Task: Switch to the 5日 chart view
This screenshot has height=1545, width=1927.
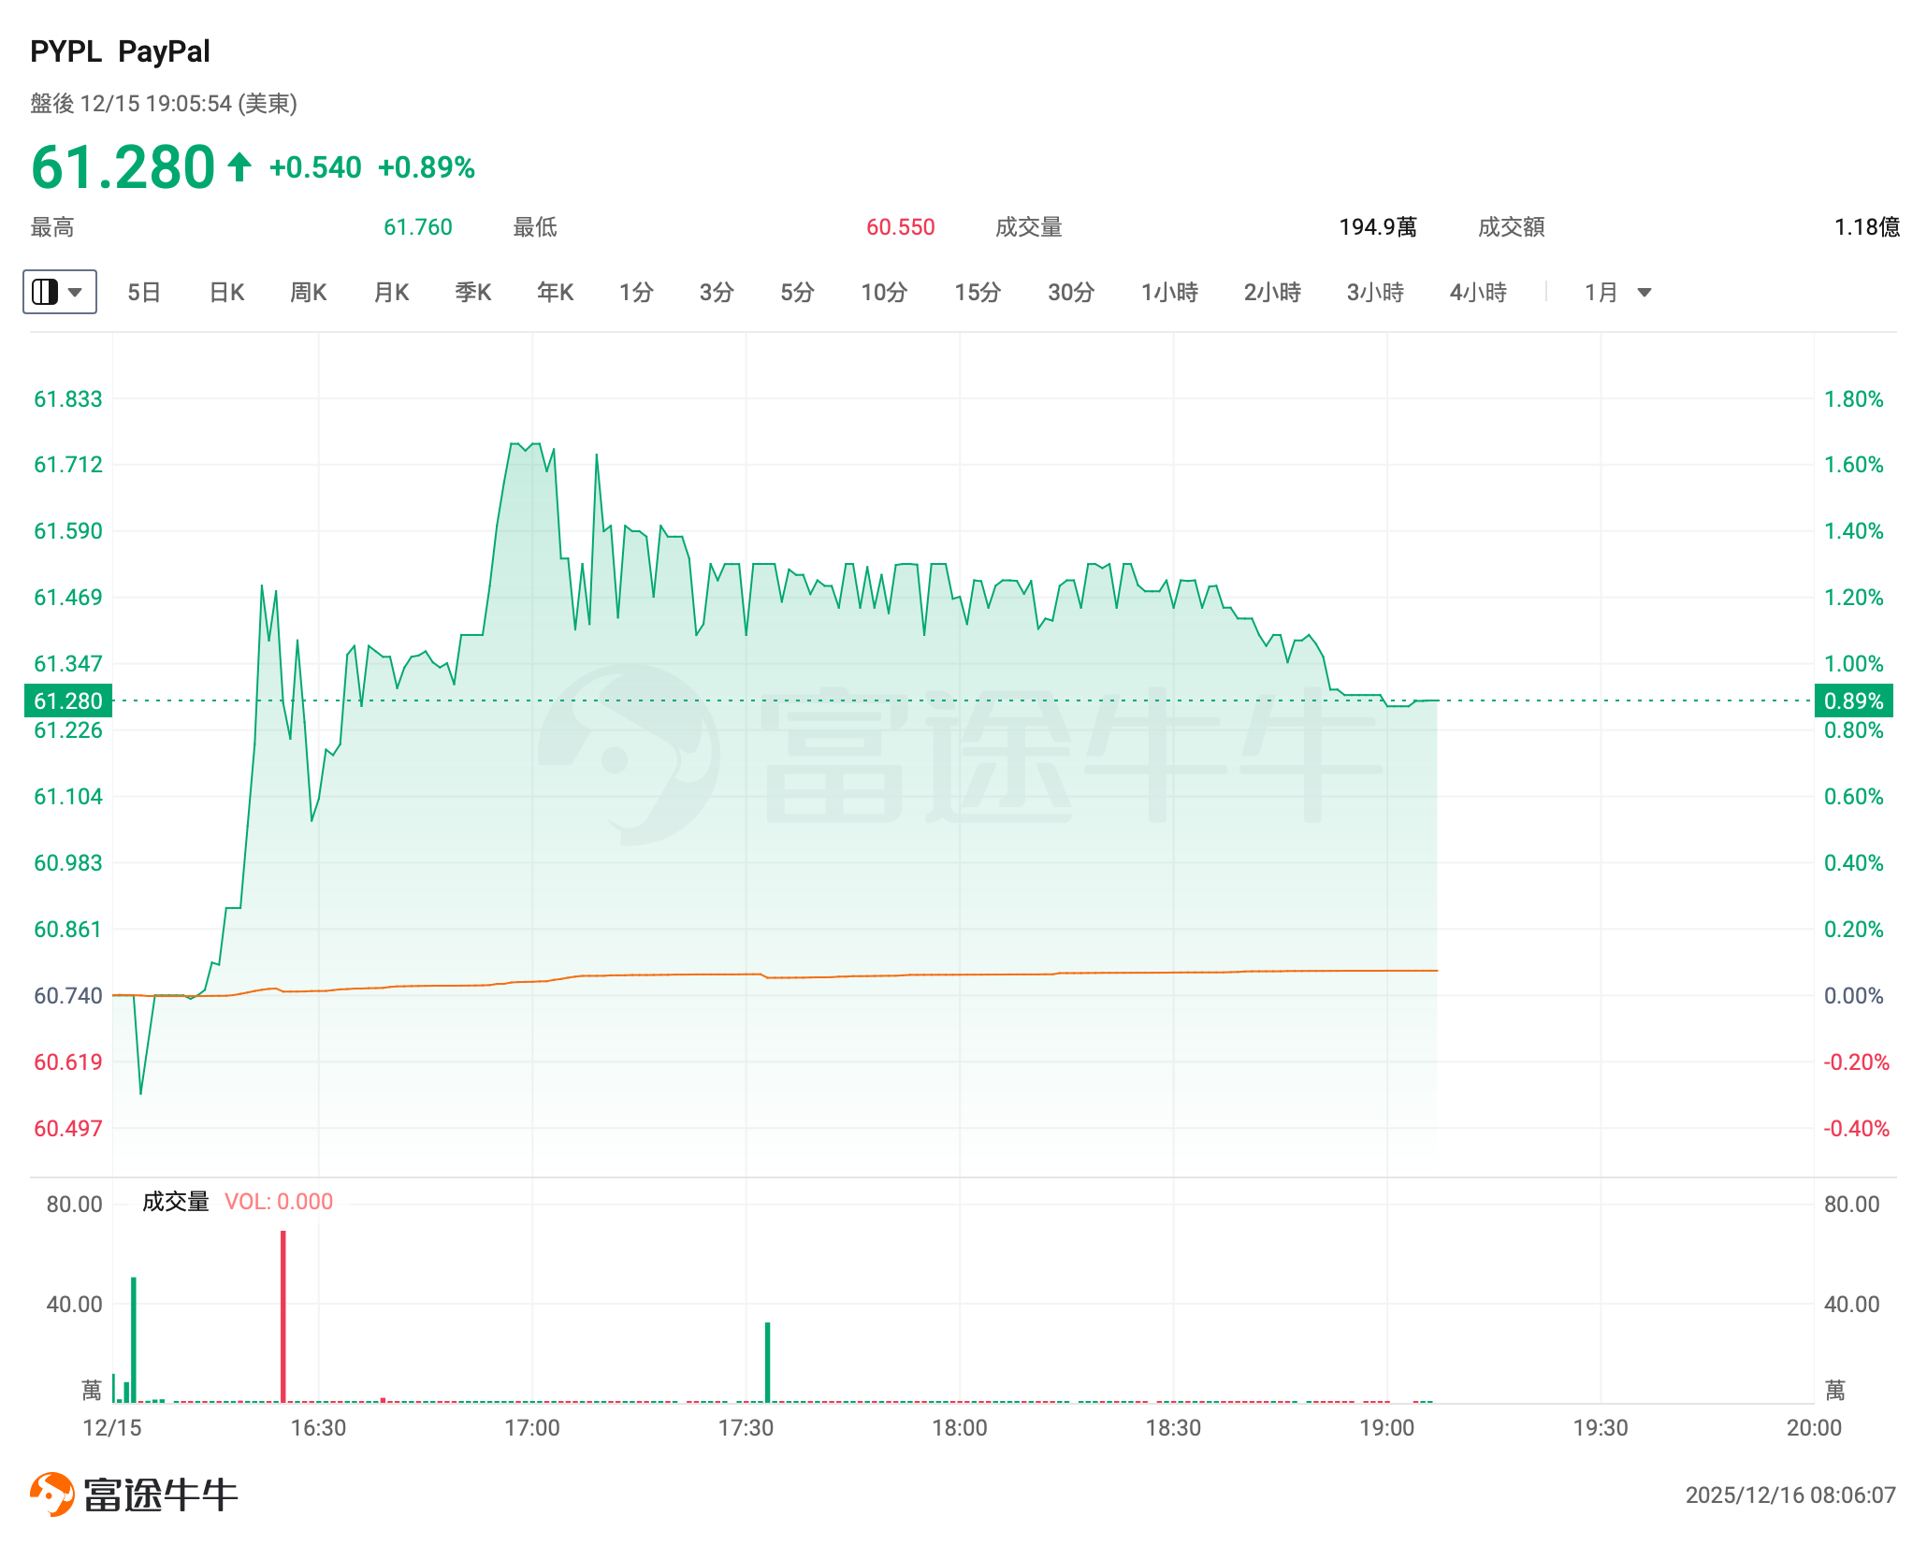Action: (144, 293)
